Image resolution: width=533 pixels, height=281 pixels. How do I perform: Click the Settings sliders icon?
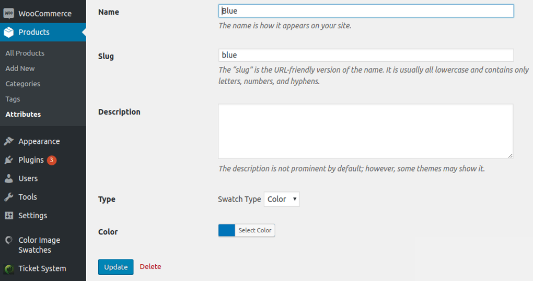click(9, 216)
